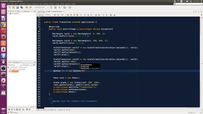Switch to the Start Page tab
The height and width of the screenshot is (114, 203).
click(x=41, y=11)
